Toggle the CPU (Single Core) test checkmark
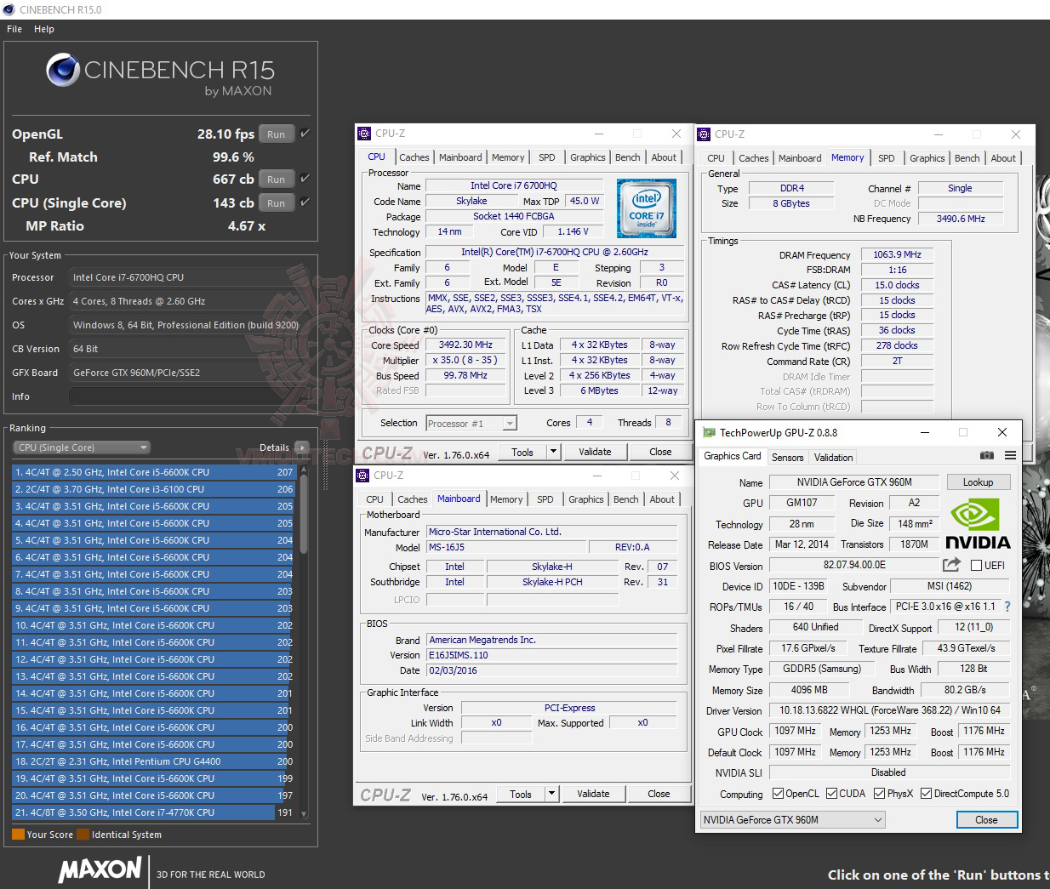 pos(305,202)
